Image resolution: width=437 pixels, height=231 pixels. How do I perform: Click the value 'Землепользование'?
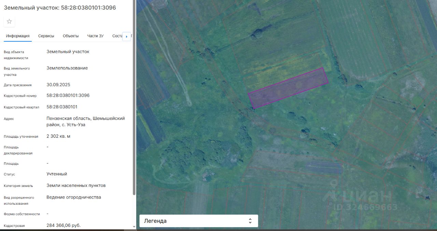(x=67, y=68)
